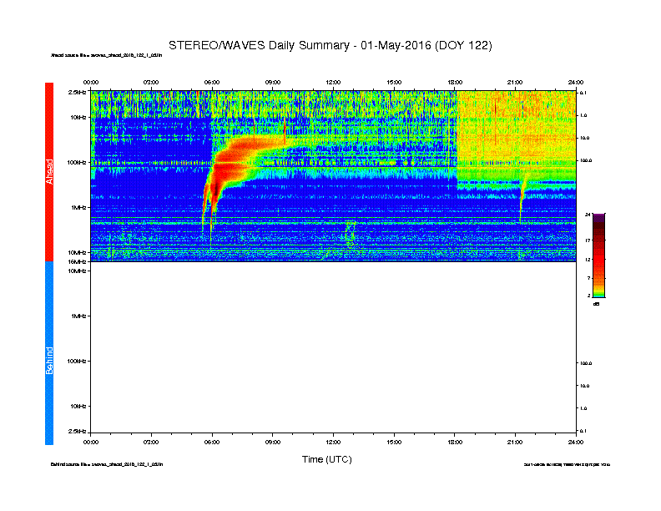Click 1.0 on the Ahead right axis
This screenshot has width=661, height=511.
pyautogui.click(x=584, y=115)
